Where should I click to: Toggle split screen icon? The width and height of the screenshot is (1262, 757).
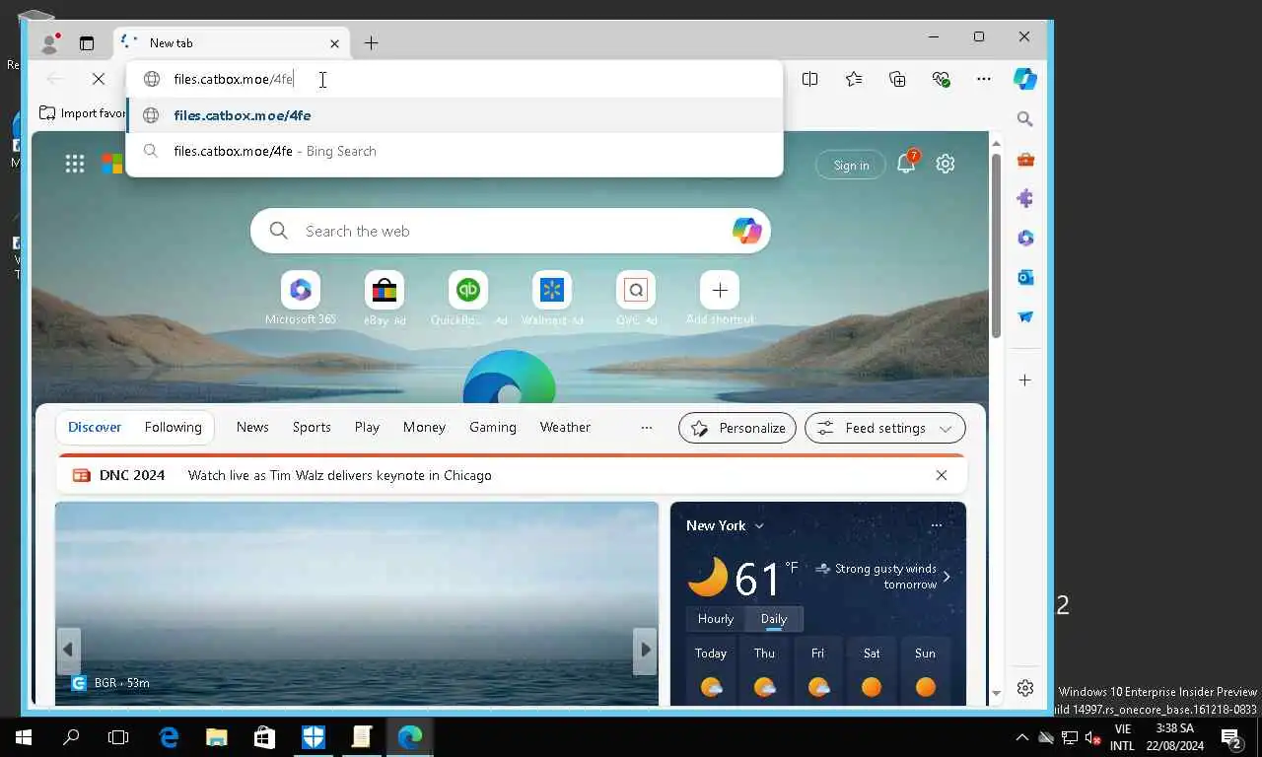(x=809, y=79)
